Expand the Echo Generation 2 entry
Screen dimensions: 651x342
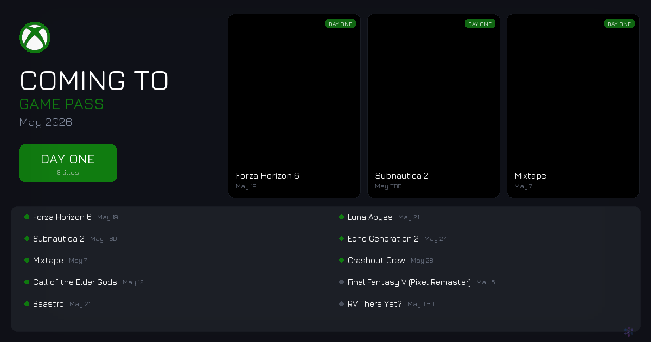coord(383,238)
